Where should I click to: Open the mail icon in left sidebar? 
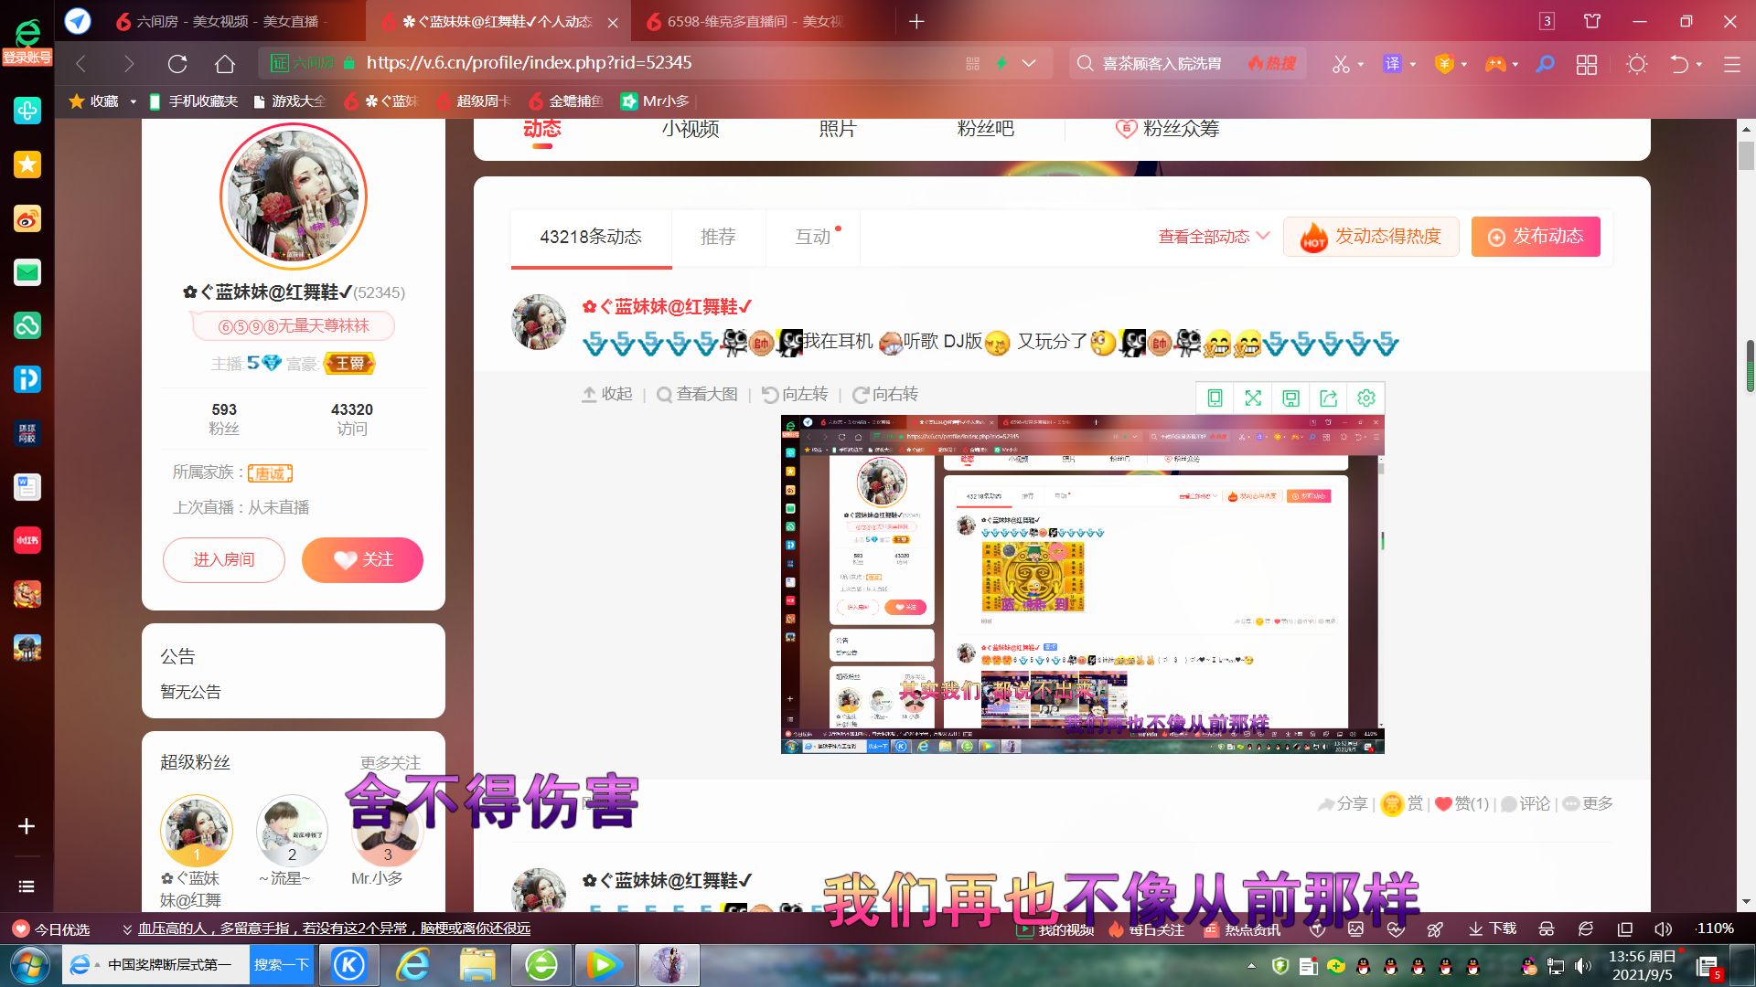tap(27, 272)
